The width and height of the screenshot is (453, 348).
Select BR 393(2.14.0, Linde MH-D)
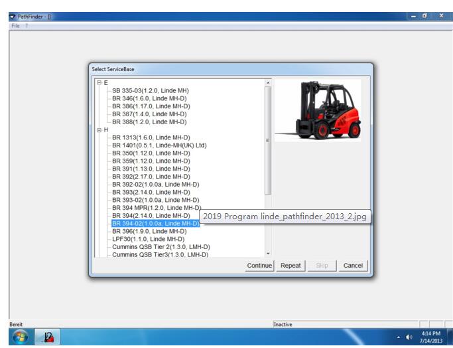pyautogui.click(x=151, y=192)
